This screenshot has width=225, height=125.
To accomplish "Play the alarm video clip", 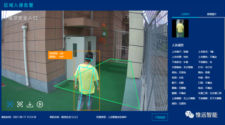I will [40, 104].
